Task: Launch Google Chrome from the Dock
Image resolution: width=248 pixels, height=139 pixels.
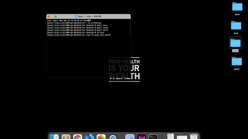Action: click(x=77, y=137)
